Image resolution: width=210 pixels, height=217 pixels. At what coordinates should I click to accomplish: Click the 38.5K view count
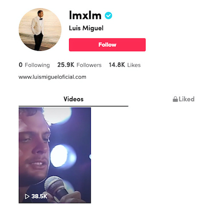39,196
